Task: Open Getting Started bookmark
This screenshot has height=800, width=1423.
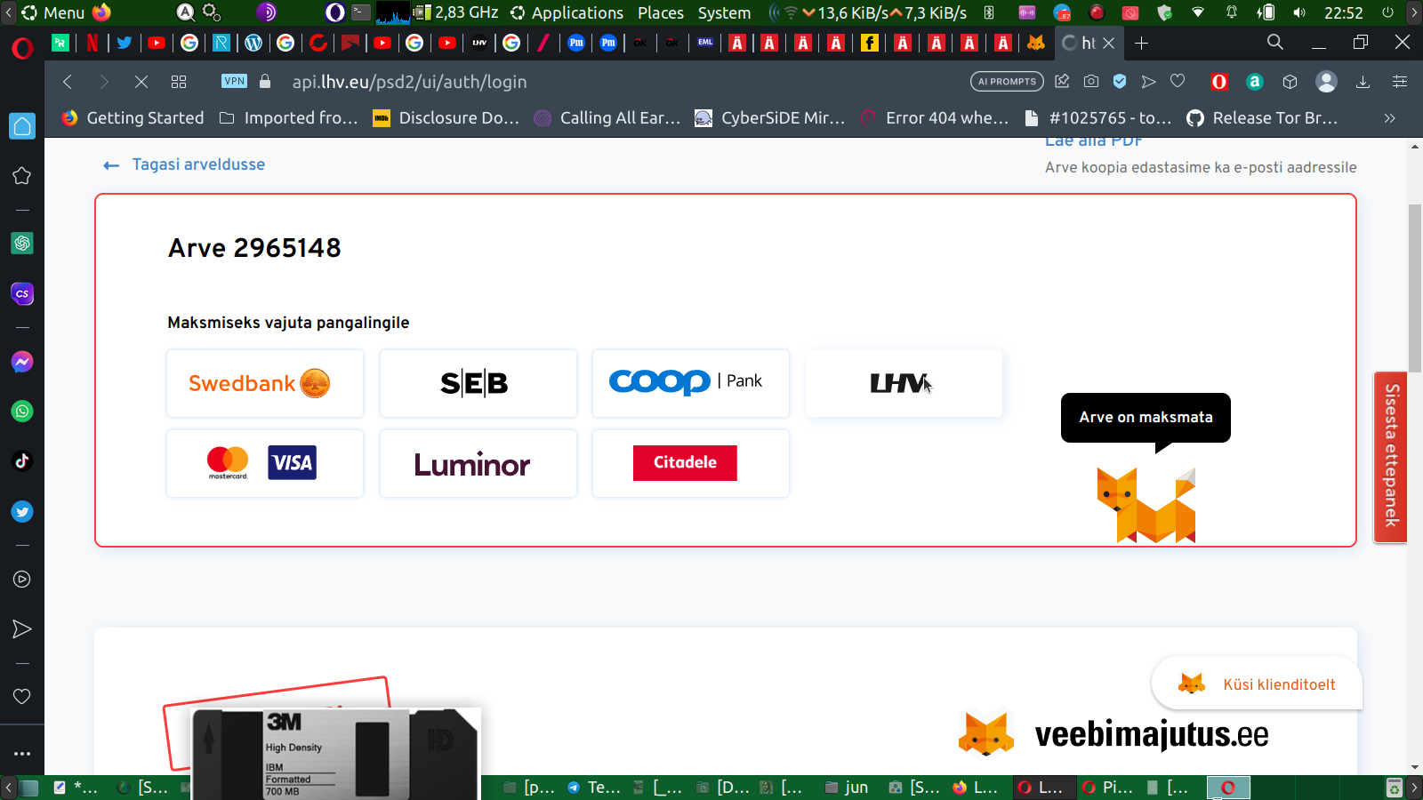Action: pos(133,118)
